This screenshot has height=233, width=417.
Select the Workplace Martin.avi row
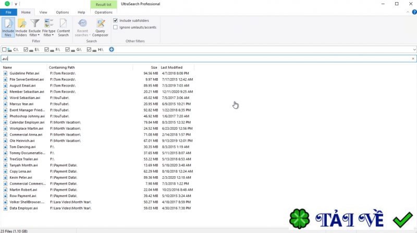point(98,128)
